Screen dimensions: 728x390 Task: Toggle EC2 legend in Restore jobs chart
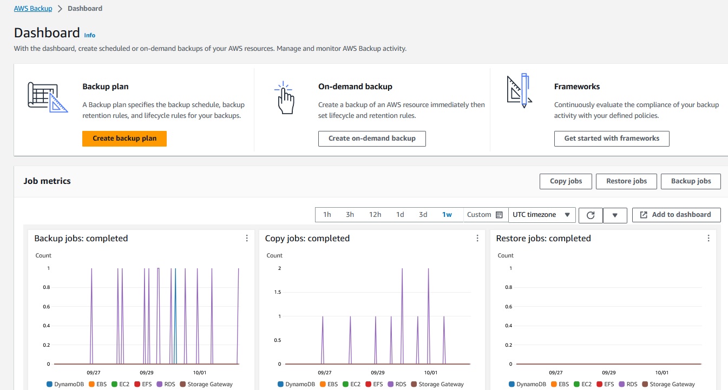pos(582,385)
